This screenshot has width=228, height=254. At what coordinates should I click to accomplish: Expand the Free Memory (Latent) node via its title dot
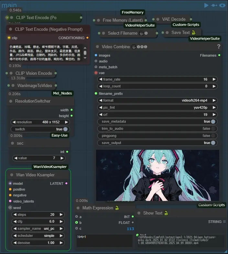98,20
